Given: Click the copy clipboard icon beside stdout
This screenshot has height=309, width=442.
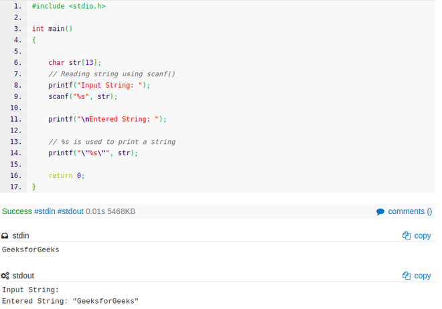Looking at the screenshot, I should (x=407, y=276).
